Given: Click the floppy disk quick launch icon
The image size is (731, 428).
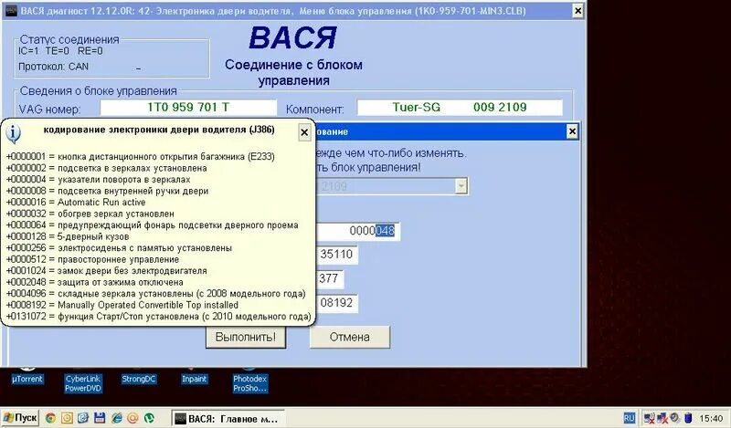Looking at the screenshot, I should 100,418.
